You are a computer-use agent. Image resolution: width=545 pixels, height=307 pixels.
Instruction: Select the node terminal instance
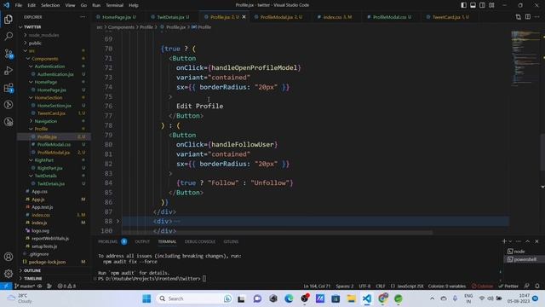point(520,252)
